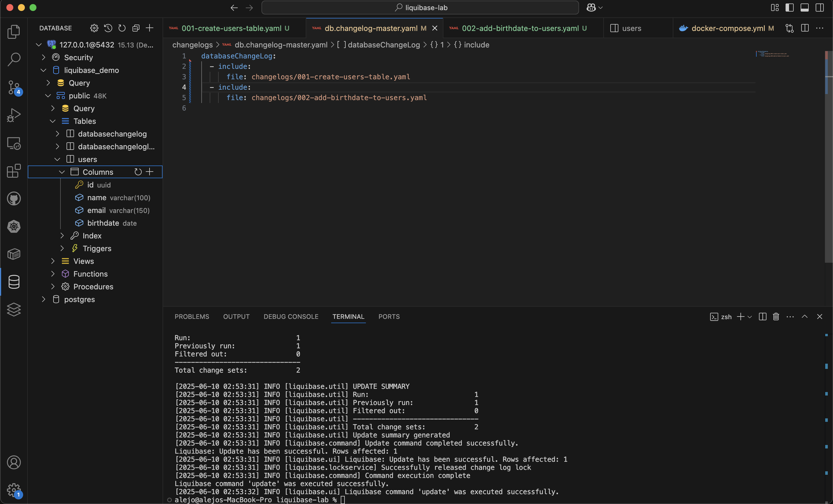
Task: Open the Run and Debug view
Action: [x=14, y=115]
